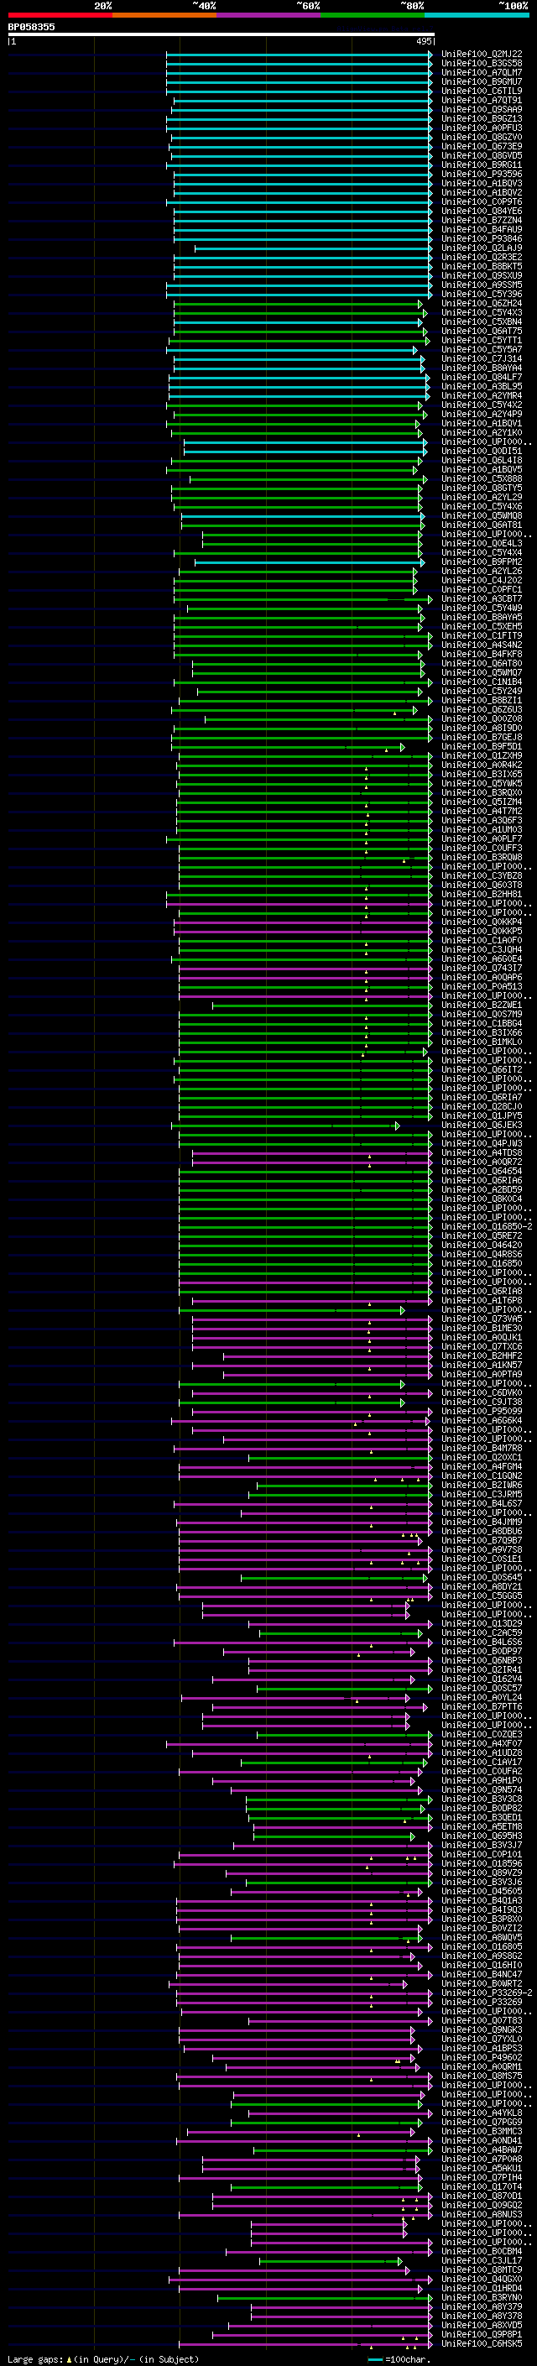
Task: Select the UniRef100_C5YTT1 hit label
Action: 482,340
